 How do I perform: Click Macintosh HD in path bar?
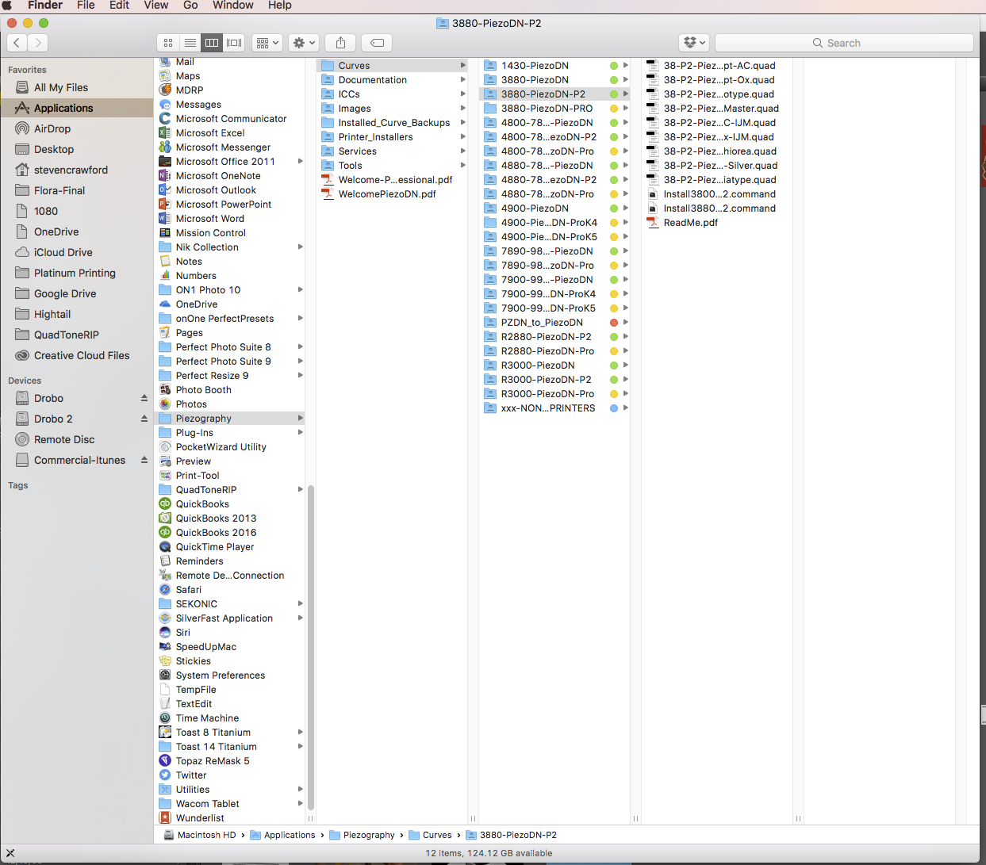[200, 835]
